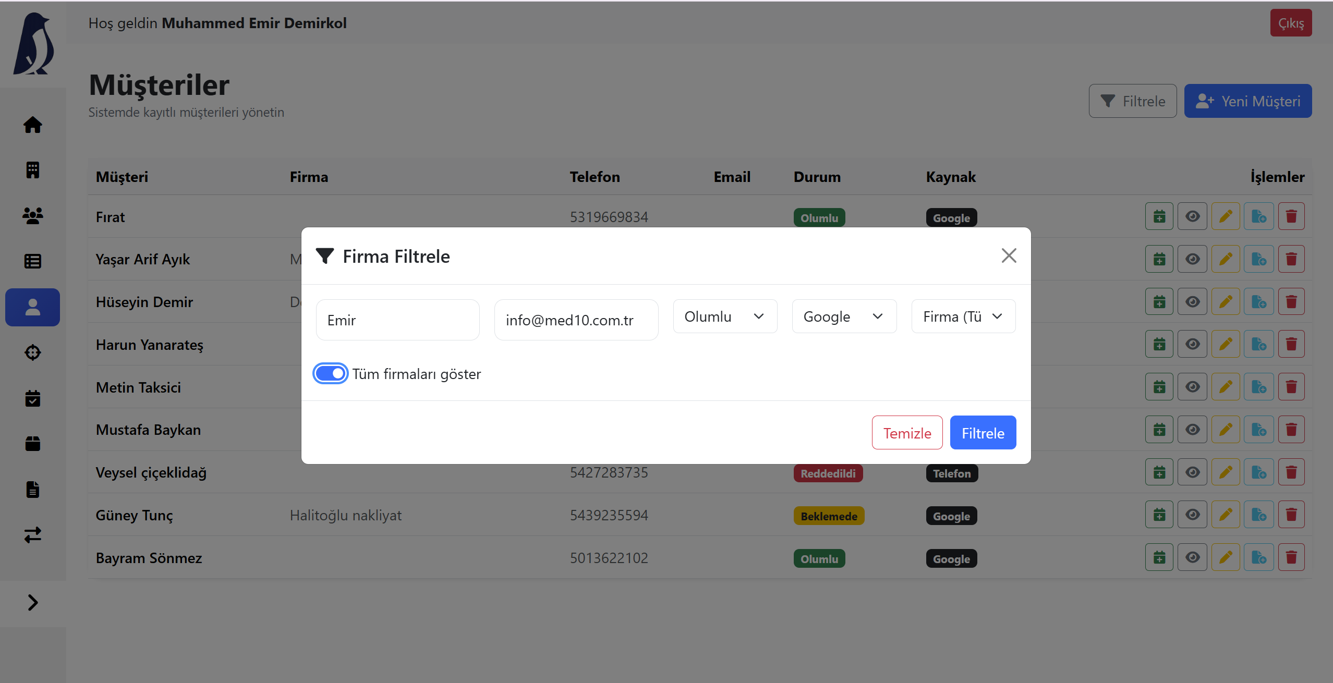
Task: Click the email input field in filter
Action: click(x=576, y=320)
